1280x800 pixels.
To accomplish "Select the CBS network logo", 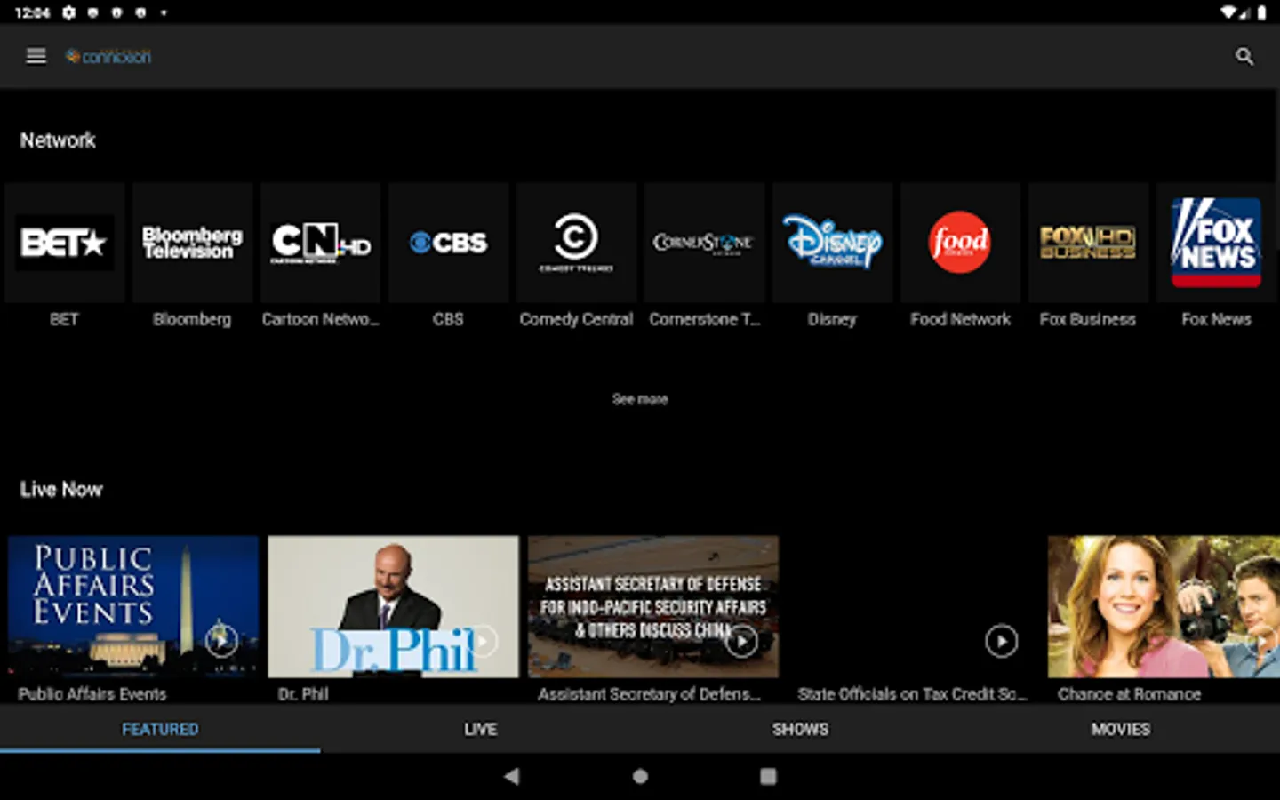I will (x=448, y=243).
